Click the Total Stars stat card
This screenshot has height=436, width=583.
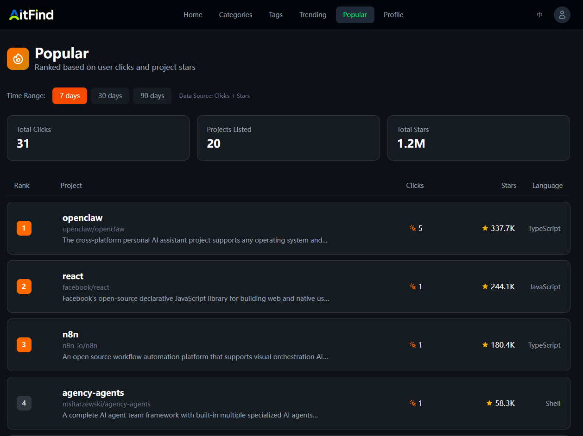click(x=479, y=138)
